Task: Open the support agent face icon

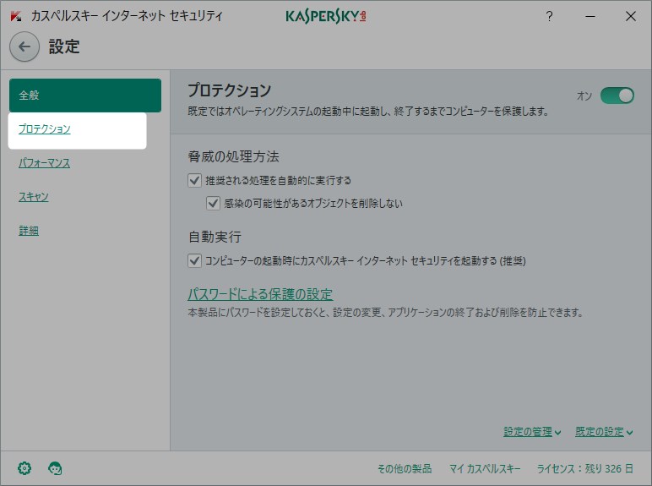Action: pyautogui.click(x=55, y=468)
